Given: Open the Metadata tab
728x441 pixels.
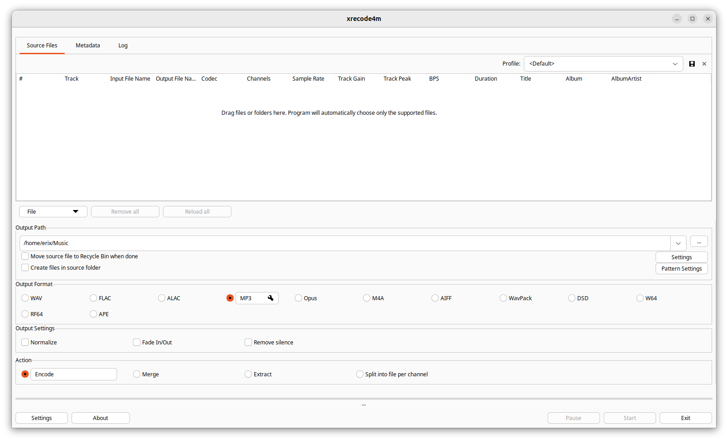Looking at the screenshot, I should 88,46.
